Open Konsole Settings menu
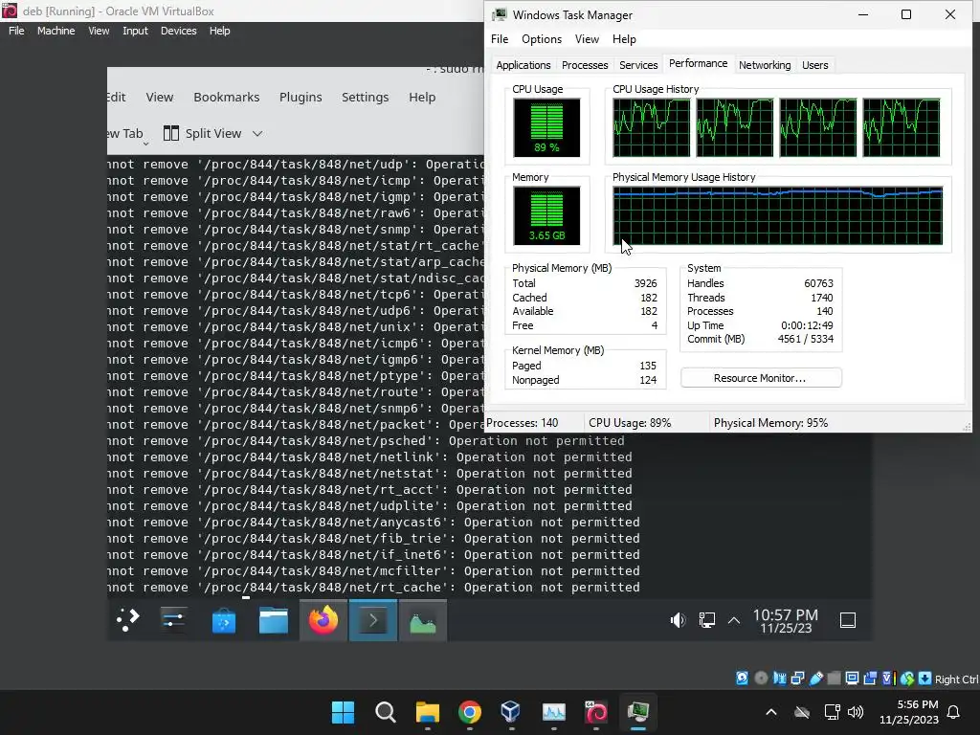The image size is (980, 735). [365, 97]
